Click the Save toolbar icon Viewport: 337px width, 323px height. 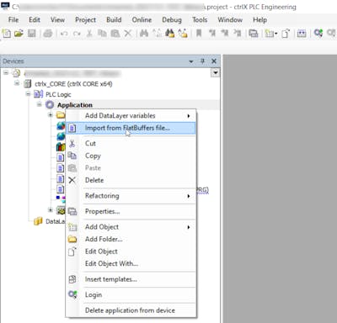32,34
